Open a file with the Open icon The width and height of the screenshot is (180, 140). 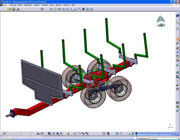point(10,9)
